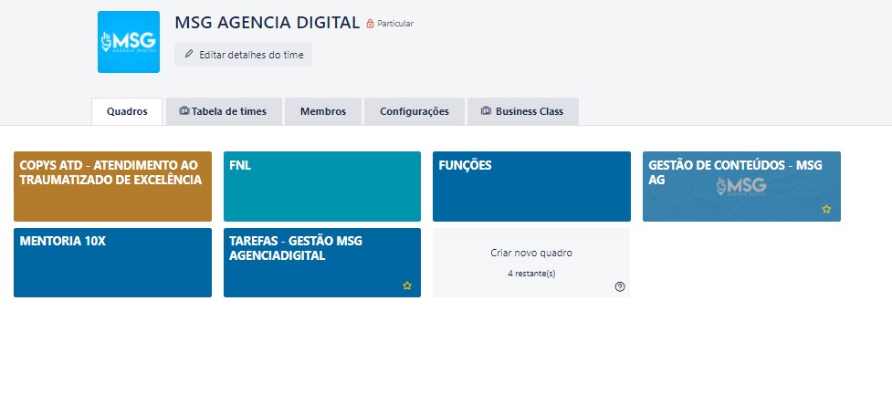The image size is (892, 394).
Task: Open help icon on Criar novo quadro tile
Action: pyautogui.click(x=620, y=286)
